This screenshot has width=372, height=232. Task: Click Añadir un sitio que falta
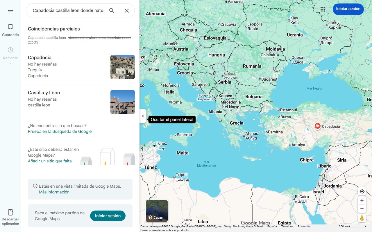pyautogui.click(x=50, y=161)
